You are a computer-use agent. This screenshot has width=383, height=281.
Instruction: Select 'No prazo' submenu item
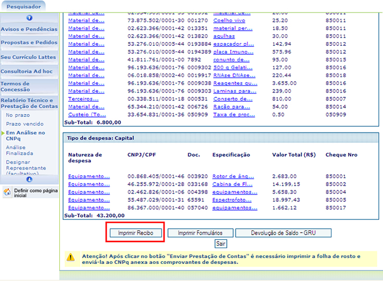click(18, 115)
